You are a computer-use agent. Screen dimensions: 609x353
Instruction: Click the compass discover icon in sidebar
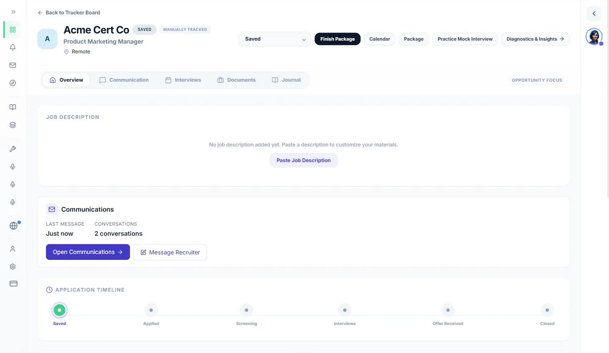tap(13, 83)
